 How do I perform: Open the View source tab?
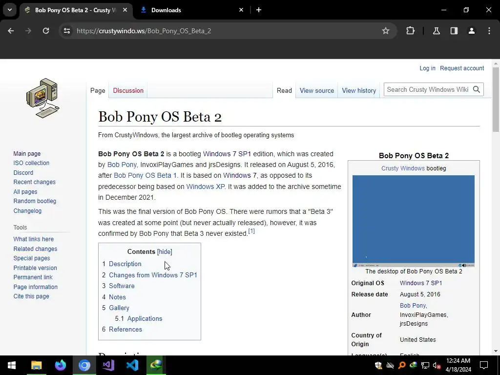(316, 90)
